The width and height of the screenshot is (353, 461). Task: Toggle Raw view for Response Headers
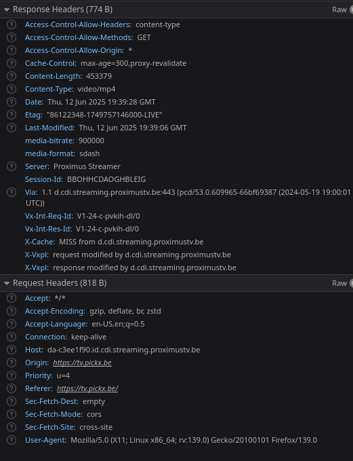(342, 10)
